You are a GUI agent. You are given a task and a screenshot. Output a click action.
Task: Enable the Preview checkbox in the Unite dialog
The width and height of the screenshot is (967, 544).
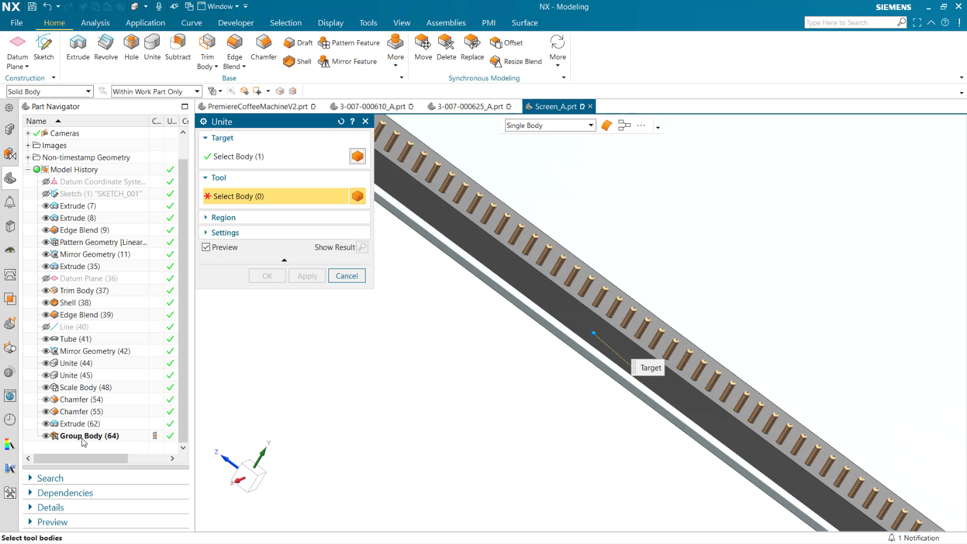pyautogui.click(x=205, y=247)
